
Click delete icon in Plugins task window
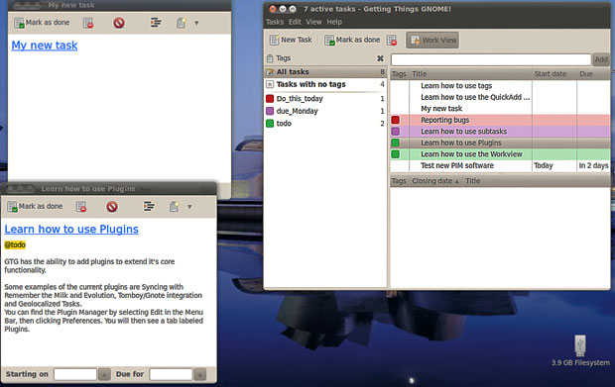pyautogui.click(x=81, y=207)
